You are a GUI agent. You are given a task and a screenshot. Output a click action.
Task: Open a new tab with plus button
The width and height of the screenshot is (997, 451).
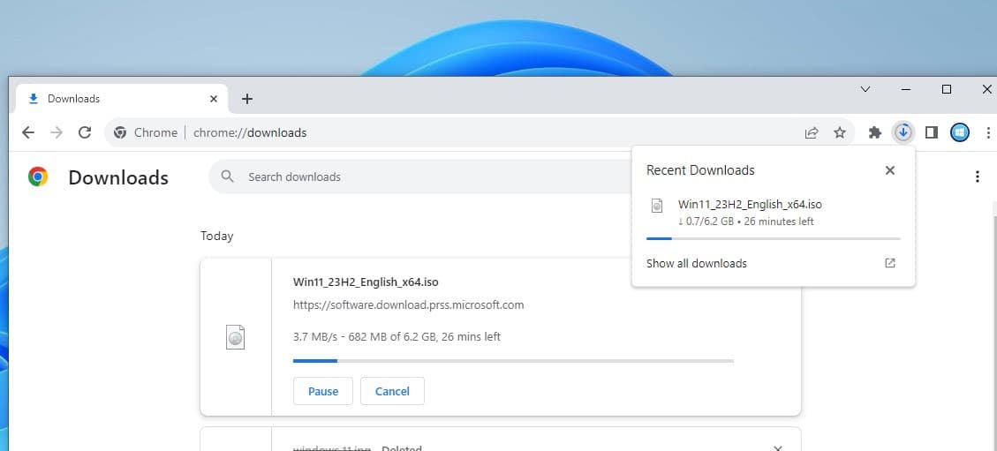247,99
